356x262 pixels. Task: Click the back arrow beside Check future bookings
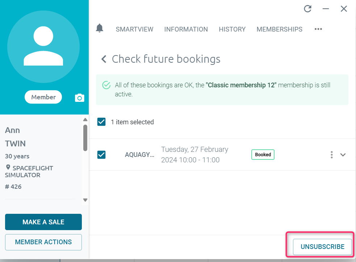104,59
